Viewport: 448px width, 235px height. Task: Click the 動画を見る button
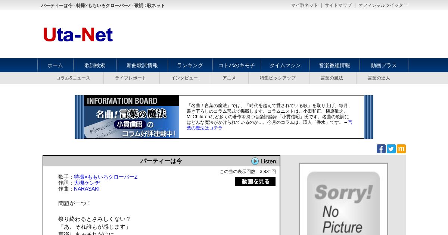point(255,182)
